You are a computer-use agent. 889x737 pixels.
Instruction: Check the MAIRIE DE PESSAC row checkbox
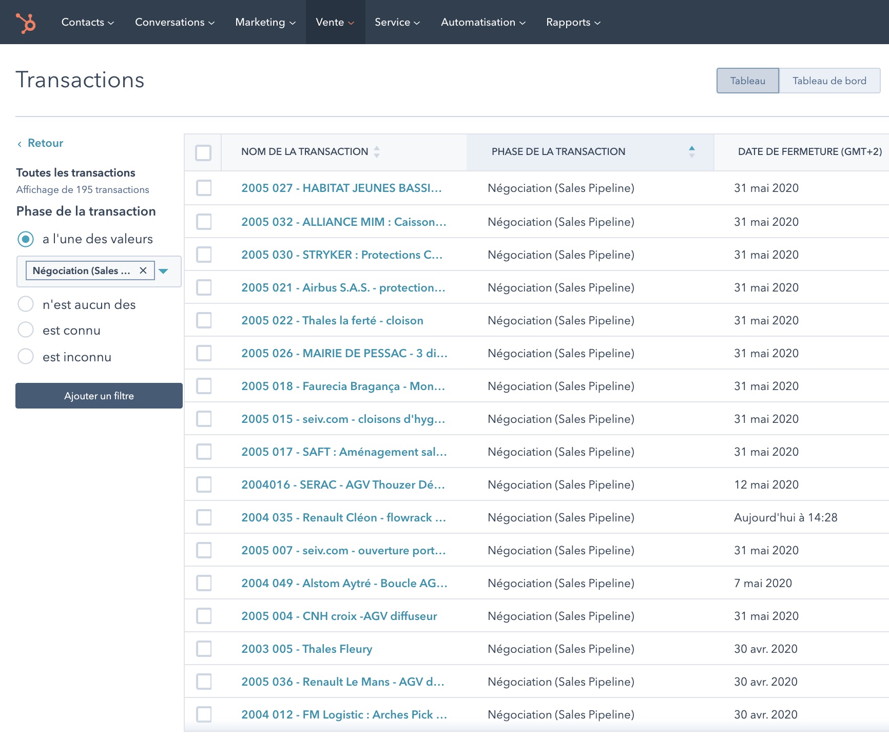click(x=204, y=353)
